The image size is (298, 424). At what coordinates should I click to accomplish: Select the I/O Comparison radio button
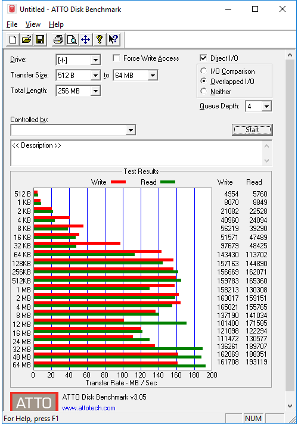click(x=204, y=71)
